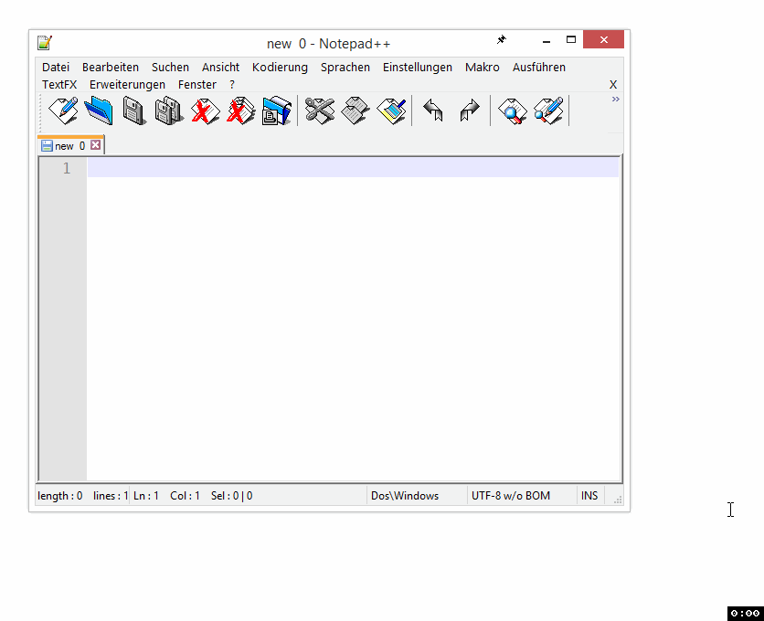Open the Datei menu
764x621 pixels.
tap(56, 67)
